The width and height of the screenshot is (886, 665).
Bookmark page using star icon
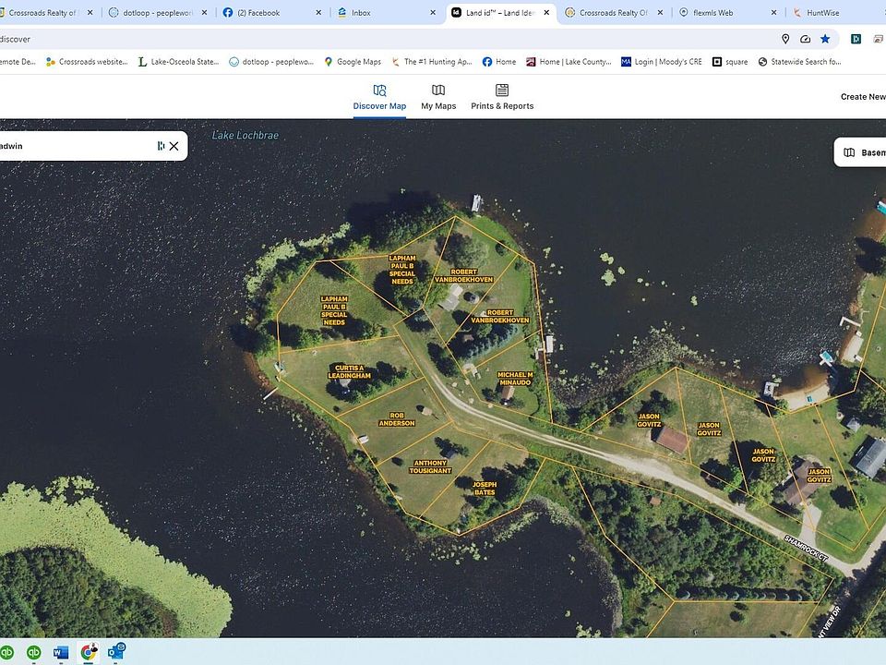click(825, 39)
